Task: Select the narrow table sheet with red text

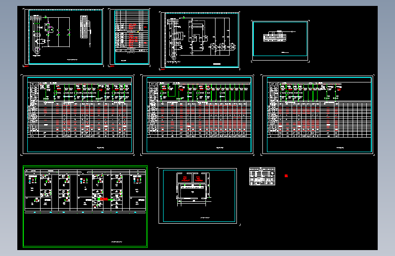Action: click(x=129, y=37)
